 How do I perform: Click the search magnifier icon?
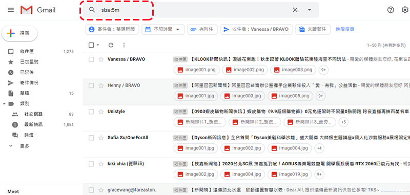tap(92, 10)
